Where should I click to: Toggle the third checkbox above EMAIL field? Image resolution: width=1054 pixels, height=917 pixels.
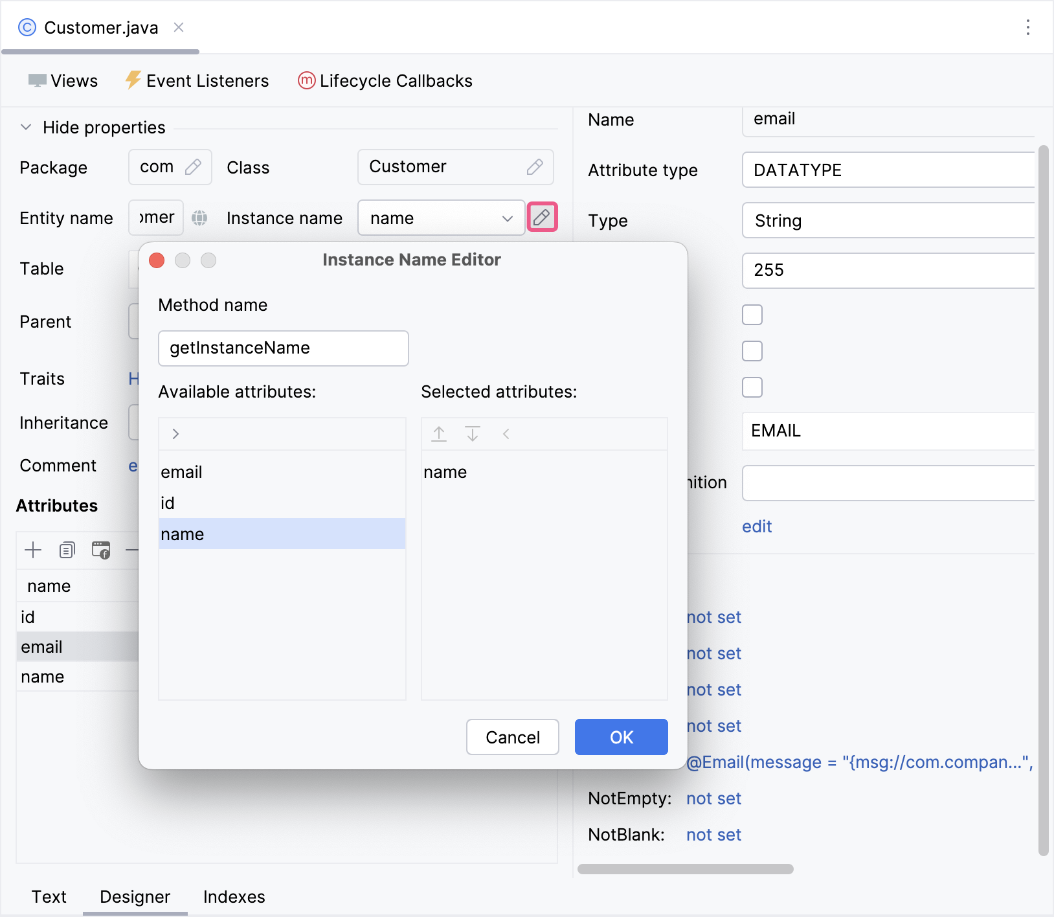752,387
